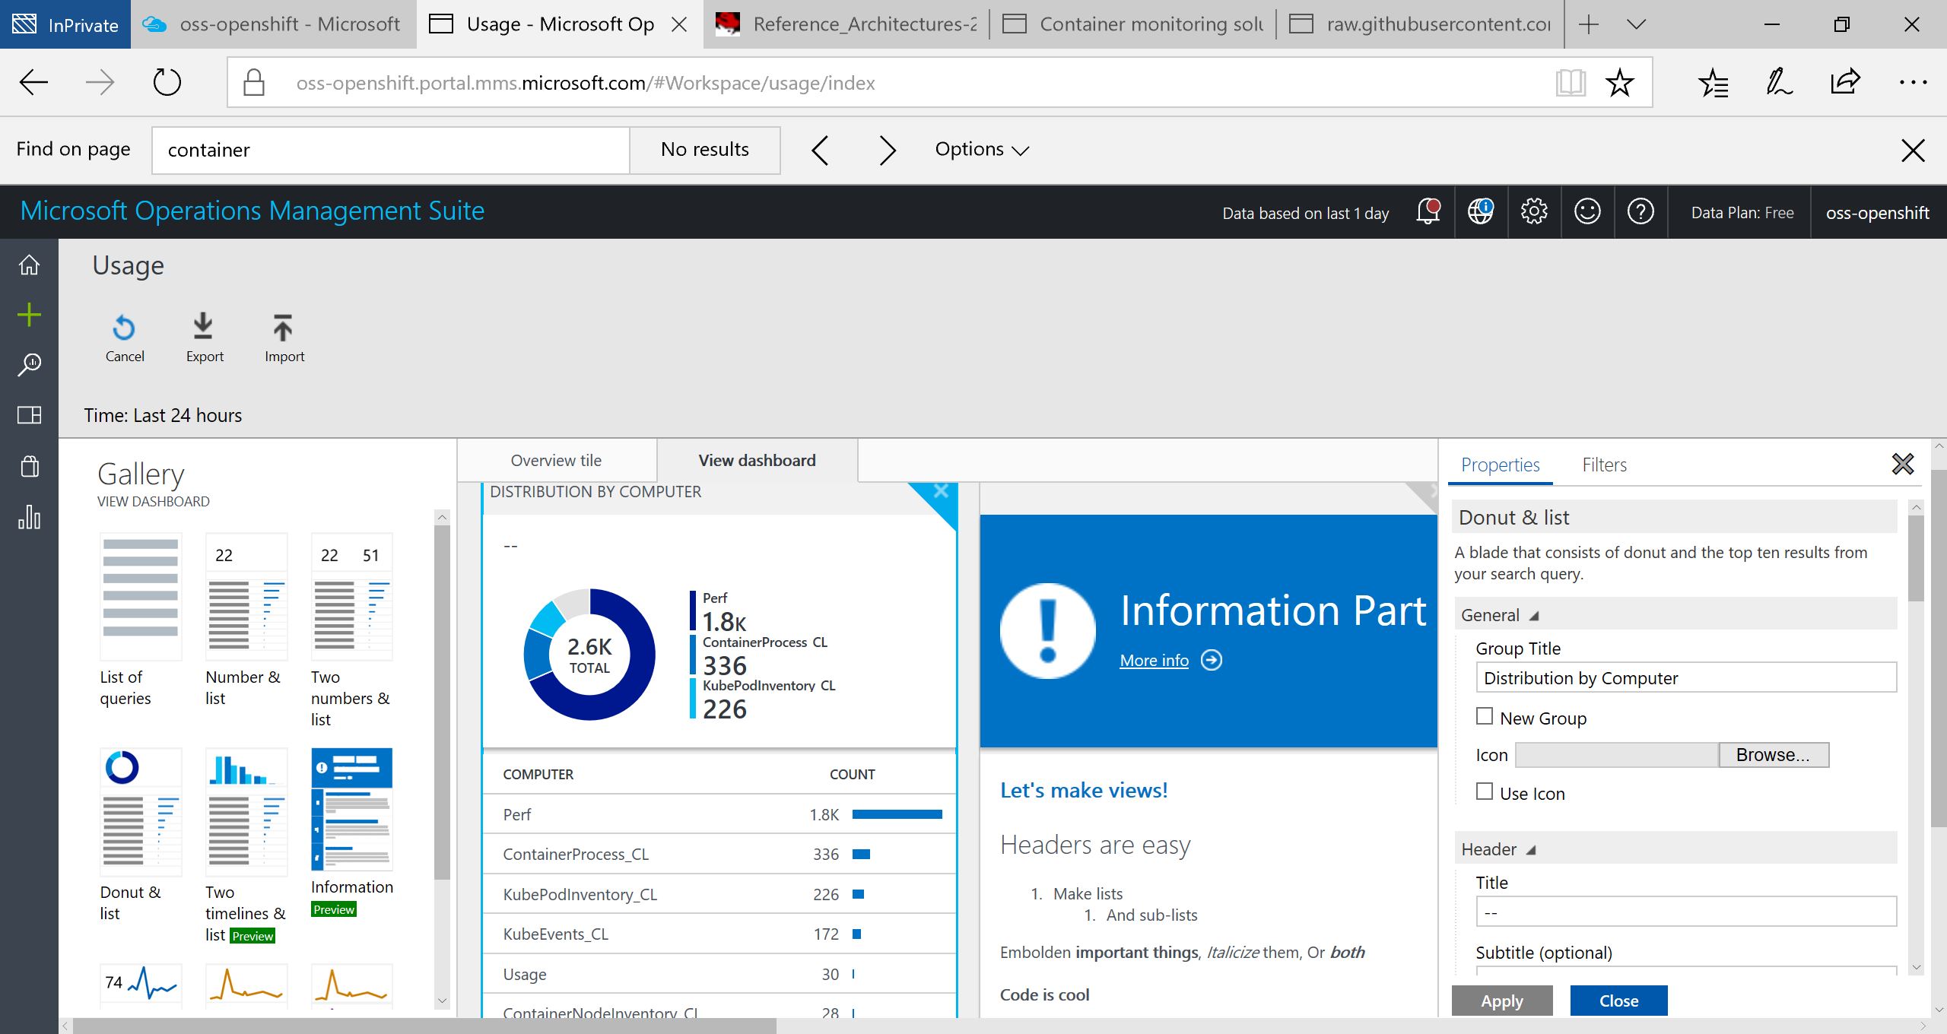Click the Gallery vertical scrollbar
The width and height of the screenshot is (1947, 1034).
[x=442, y=699]
